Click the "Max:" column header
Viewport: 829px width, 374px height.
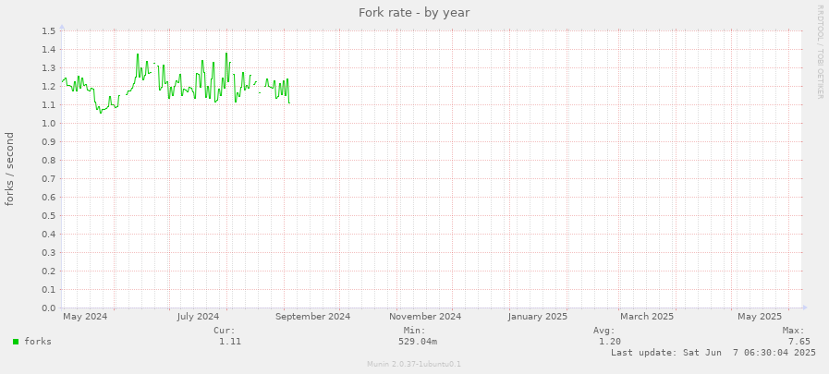[x=793, y=331]
